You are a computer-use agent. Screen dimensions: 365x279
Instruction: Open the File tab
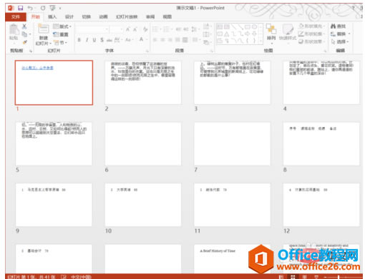[16, 16]
